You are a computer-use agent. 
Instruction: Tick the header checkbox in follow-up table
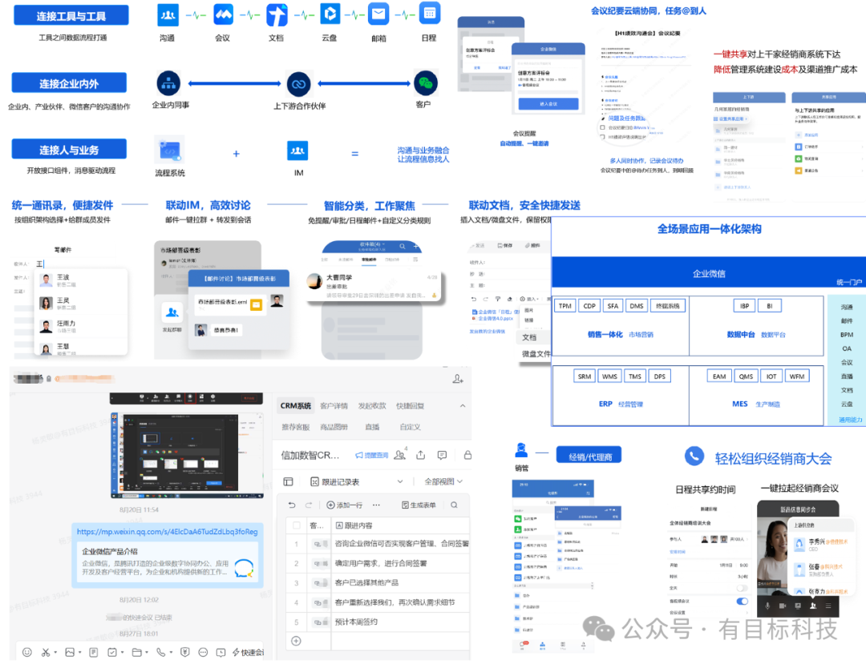tap(297, 525)
